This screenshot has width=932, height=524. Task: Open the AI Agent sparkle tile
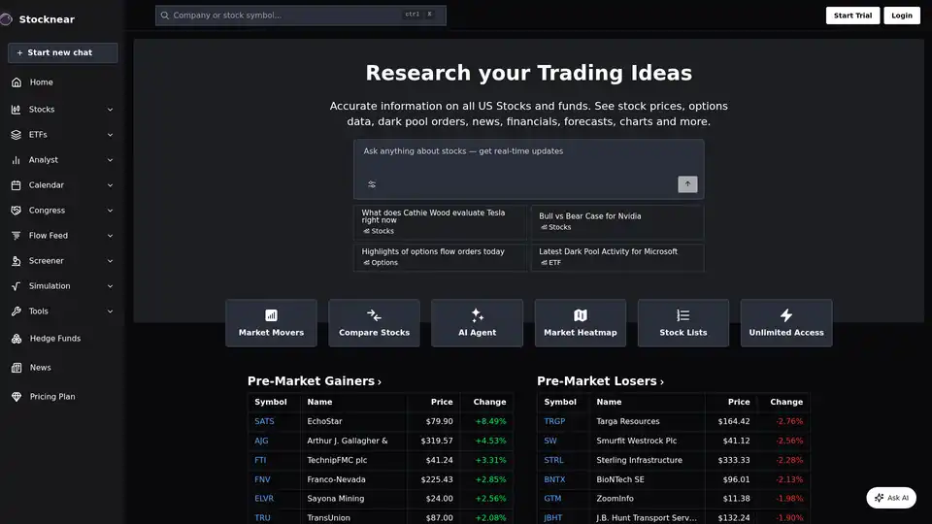[477, 323]
